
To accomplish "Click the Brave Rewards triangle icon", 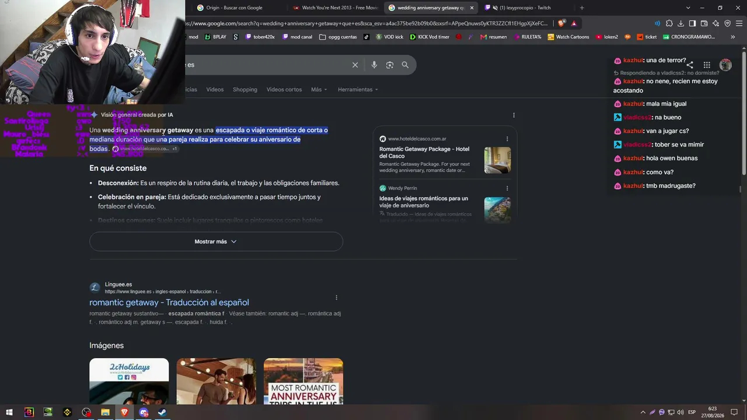I will [574, 23].
